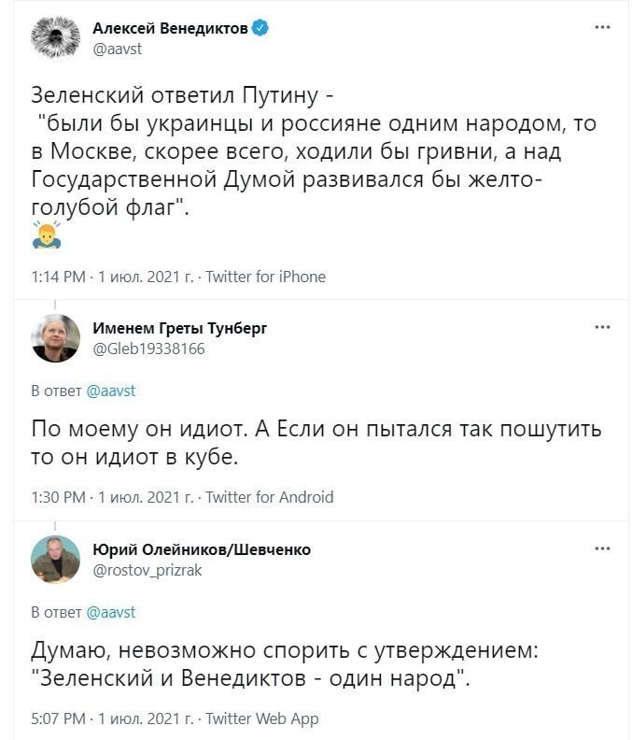
Task: Click the shrugging person emoji in the tweet
Action: click(47, 235)
